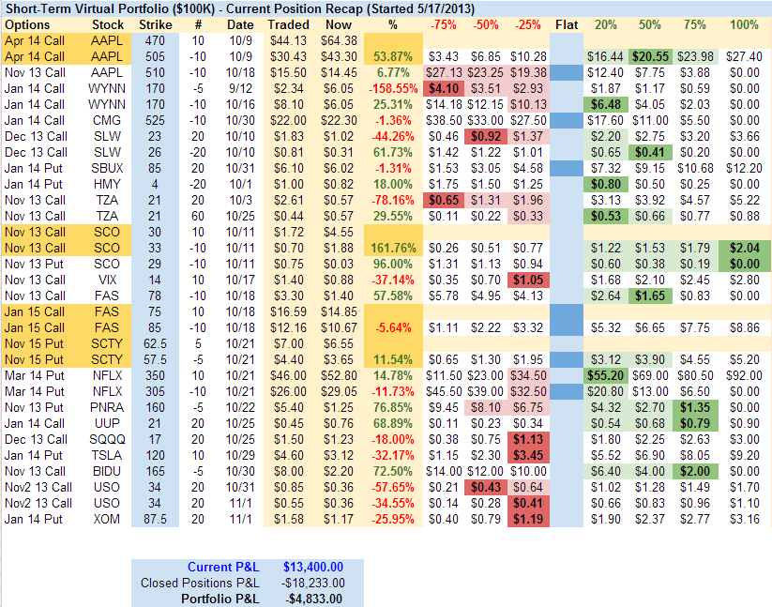This screenshot has height=607, width=772.
Task: Select the green highlighted $55.20 cell
Action: [604, 375]
